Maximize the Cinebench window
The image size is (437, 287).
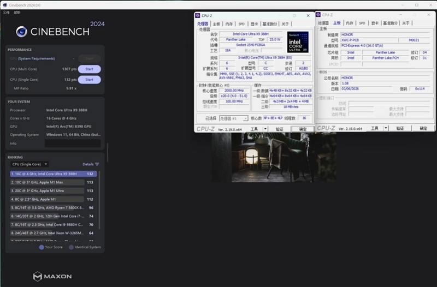click(x=417, y=5)
